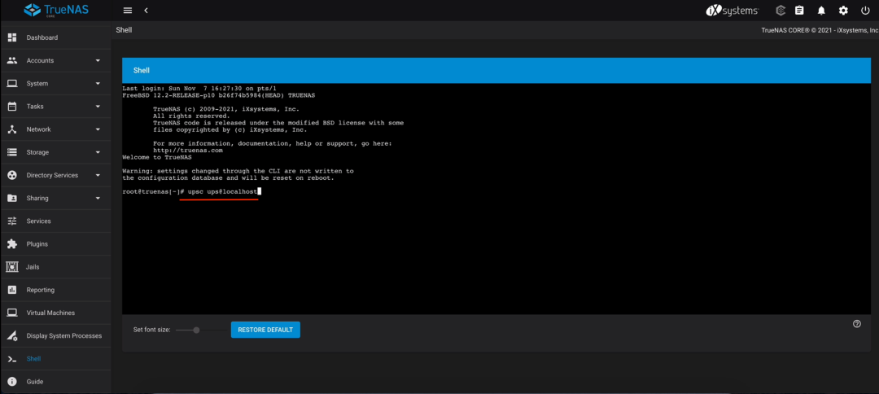Click the Reporting chart icon

[11, 290]
